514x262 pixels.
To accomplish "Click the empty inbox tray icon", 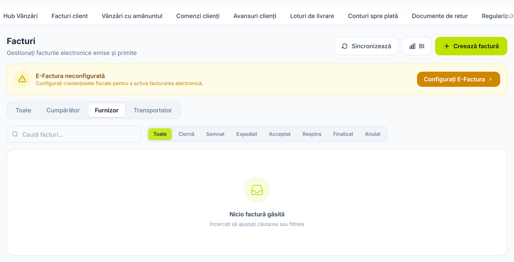I will pos(257,190).
